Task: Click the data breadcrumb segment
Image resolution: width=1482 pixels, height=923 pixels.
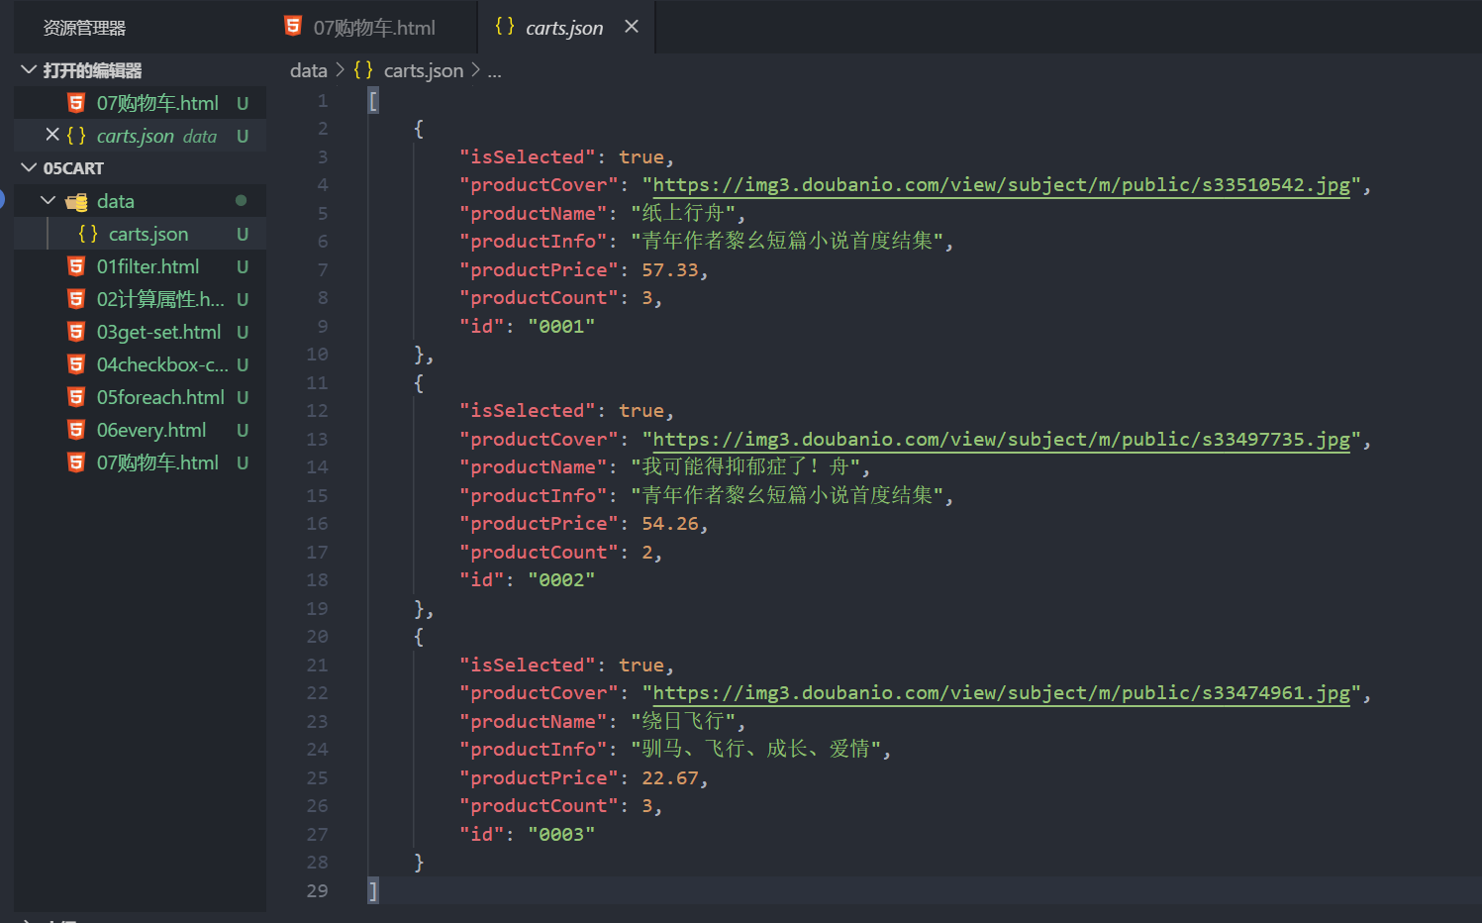Action: (308, 70)
